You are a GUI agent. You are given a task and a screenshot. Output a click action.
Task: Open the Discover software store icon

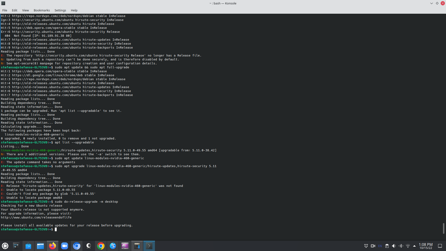(28, 246)
